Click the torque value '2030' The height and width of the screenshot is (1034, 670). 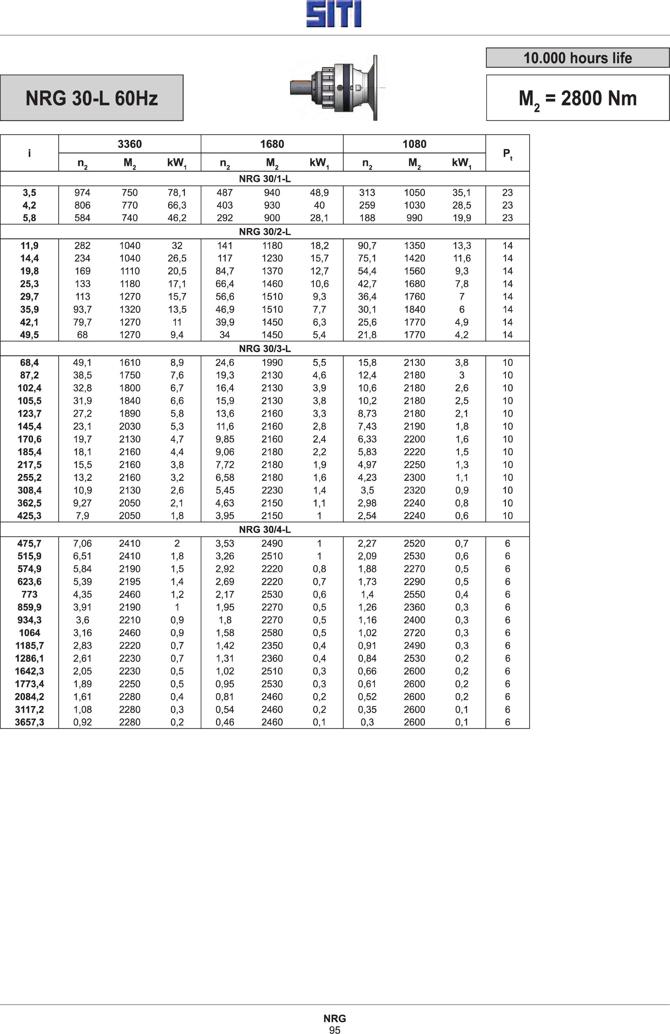coord(130,427)
